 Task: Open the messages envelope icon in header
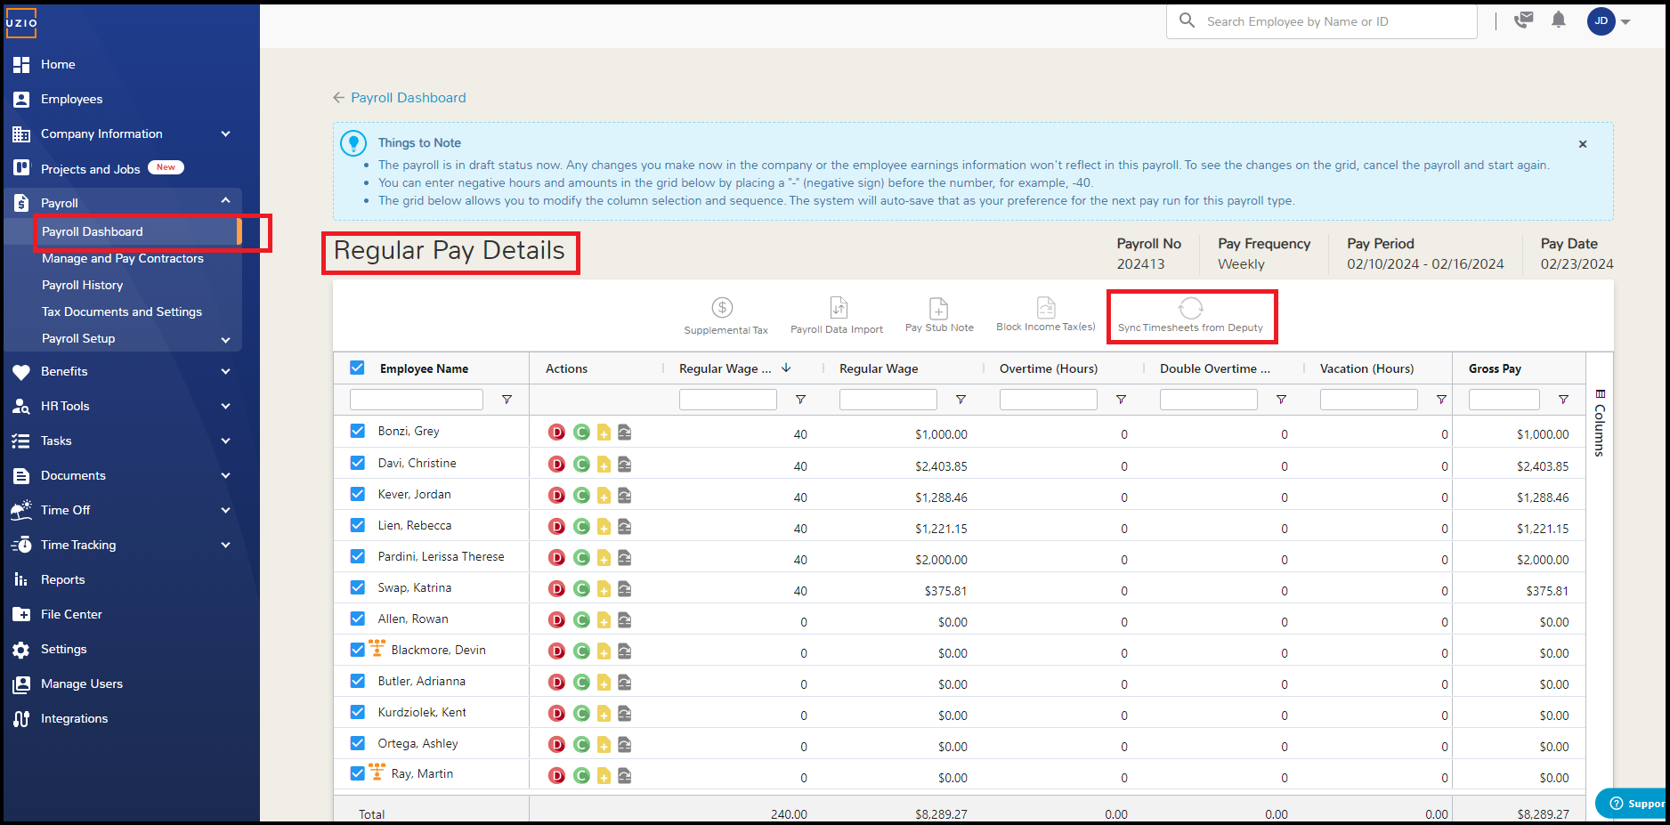tap(1524, 20)
